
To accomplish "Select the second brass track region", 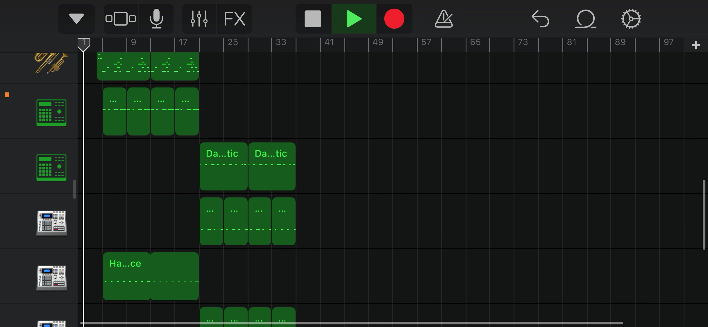I will point(175,66).
